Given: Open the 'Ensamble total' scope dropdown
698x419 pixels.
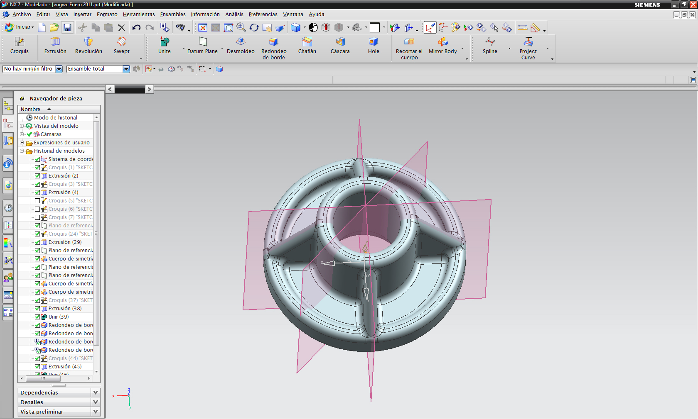Looking at the screenshot, I should 126,69.
